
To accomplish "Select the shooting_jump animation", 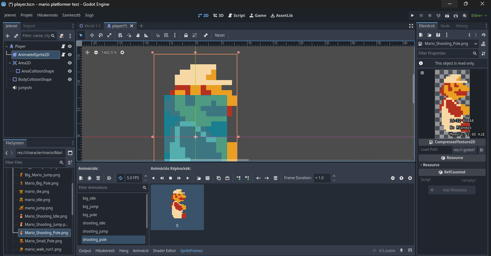I will pyautogui.click(x=95, y=231).
